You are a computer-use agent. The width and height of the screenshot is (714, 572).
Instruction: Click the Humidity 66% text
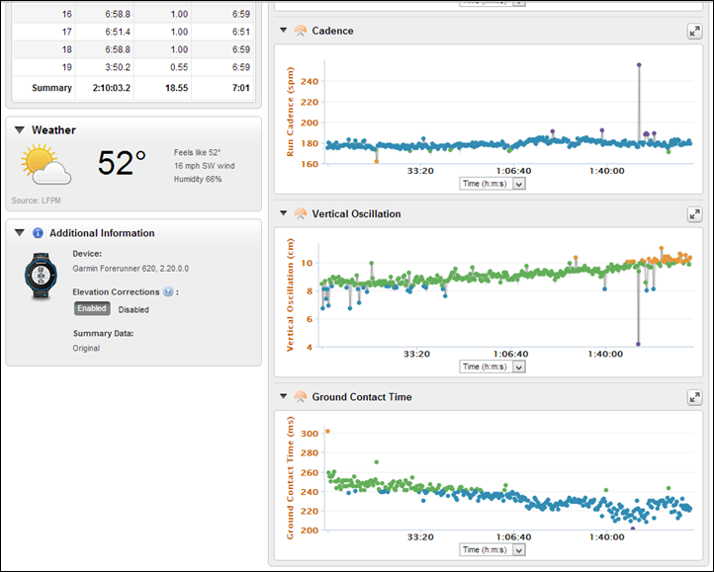(198, 179)
